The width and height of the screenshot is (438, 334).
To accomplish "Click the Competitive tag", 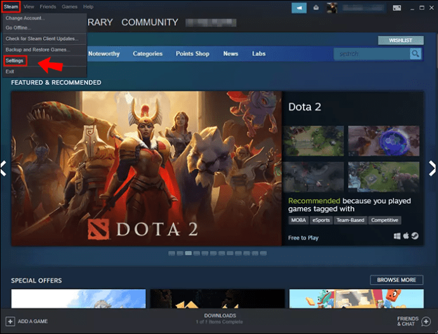I will point(385,220).
